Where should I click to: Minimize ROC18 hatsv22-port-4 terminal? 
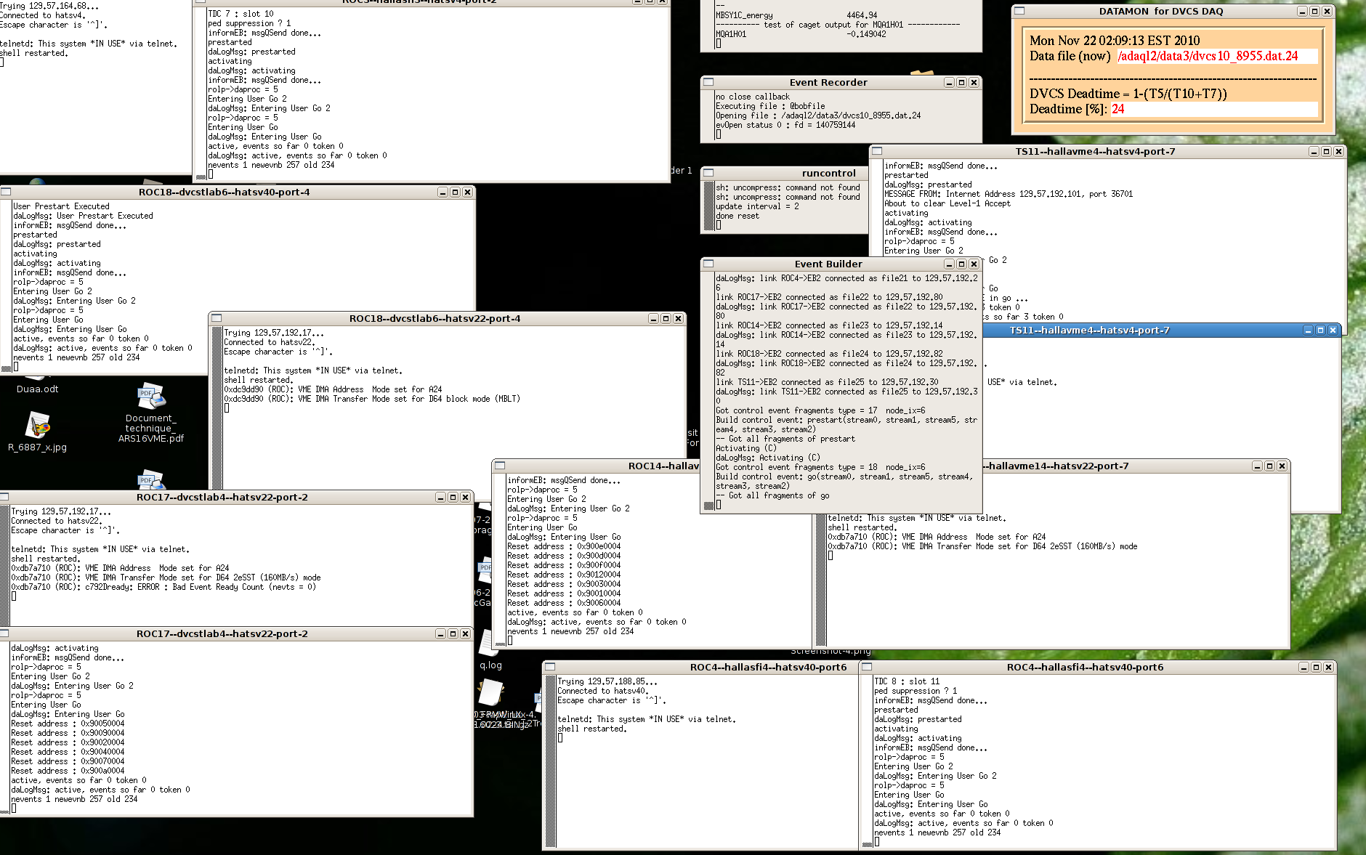tap(653, 319)
